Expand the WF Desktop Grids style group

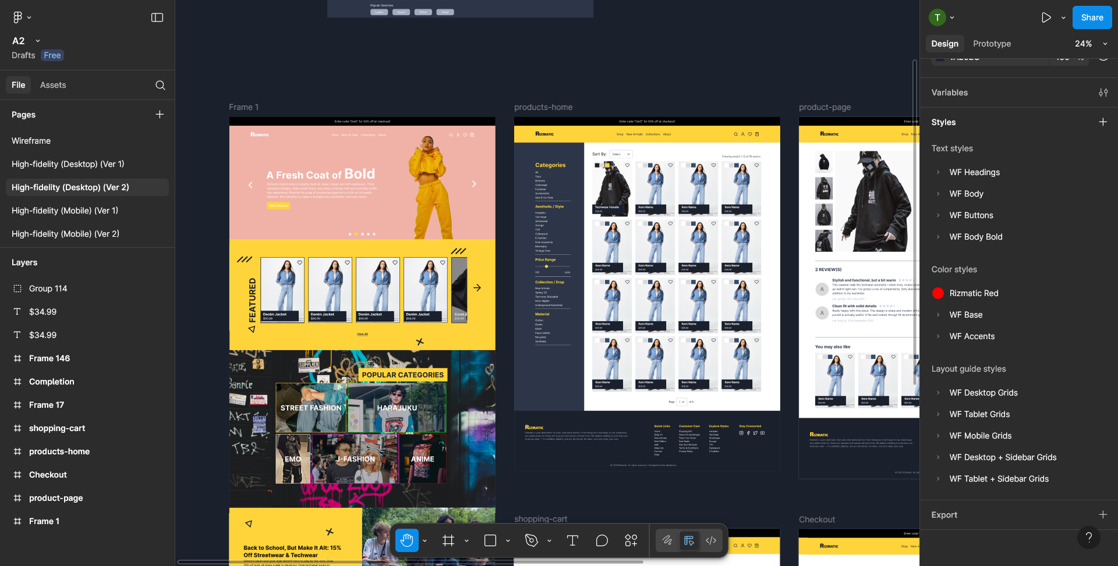click(938, 393)
